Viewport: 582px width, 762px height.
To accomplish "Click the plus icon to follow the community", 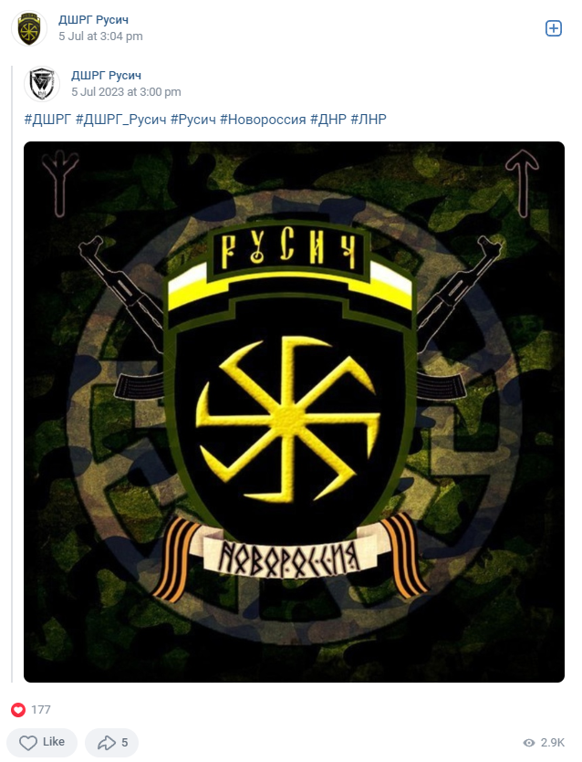I will [x=554, y=28].
